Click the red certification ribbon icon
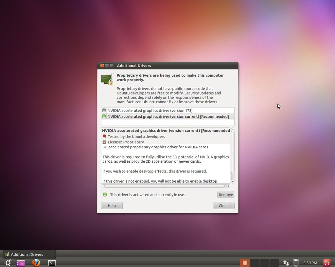 [104, 136]
